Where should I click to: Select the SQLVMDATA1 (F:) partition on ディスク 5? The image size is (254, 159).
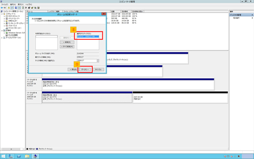pyautogui.click(x=128, y=84)
